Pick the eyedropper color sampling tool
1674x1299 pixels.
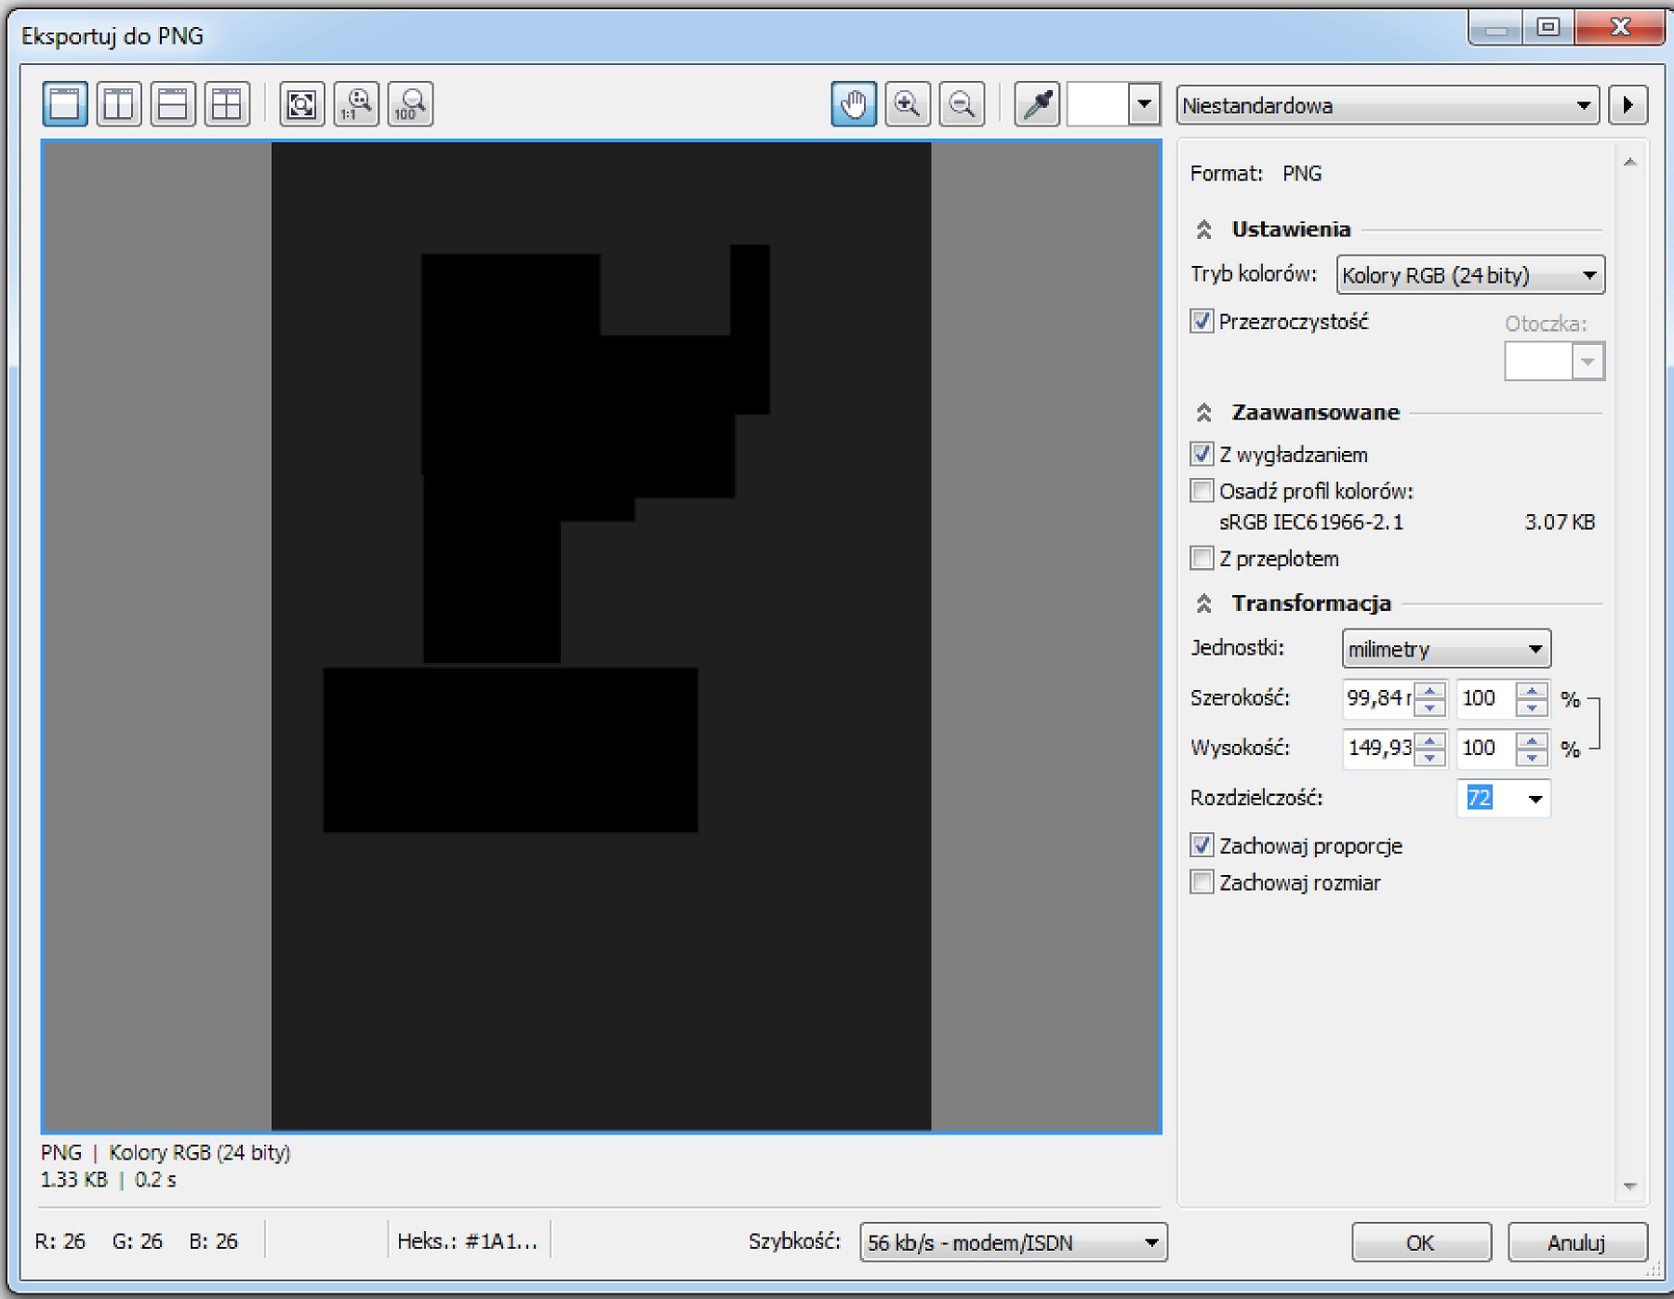pyautogui.click(x=1037, y=104)
